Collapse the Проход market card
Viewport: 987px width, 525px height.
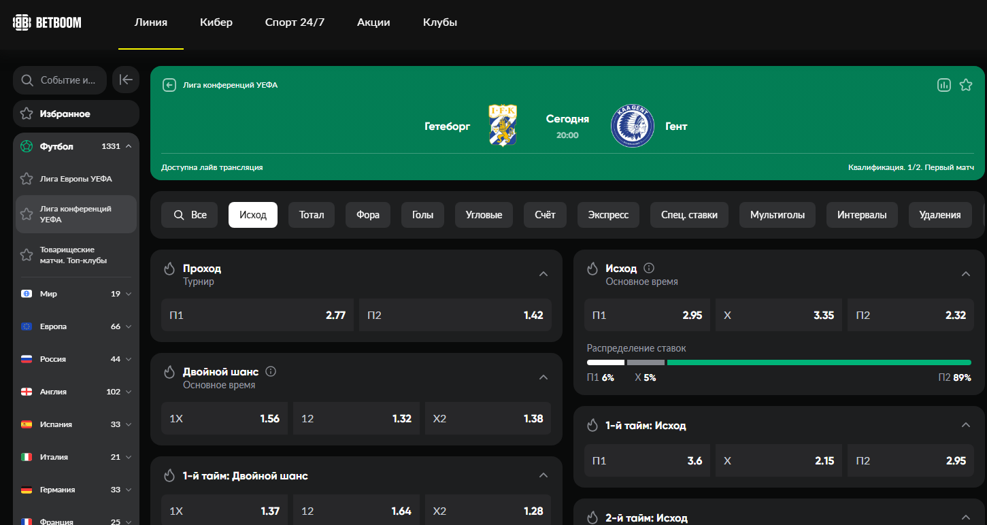click(543, 274)
